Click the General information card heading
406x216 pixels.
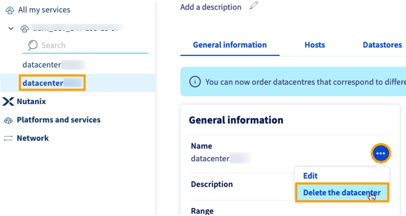point(236,120)
